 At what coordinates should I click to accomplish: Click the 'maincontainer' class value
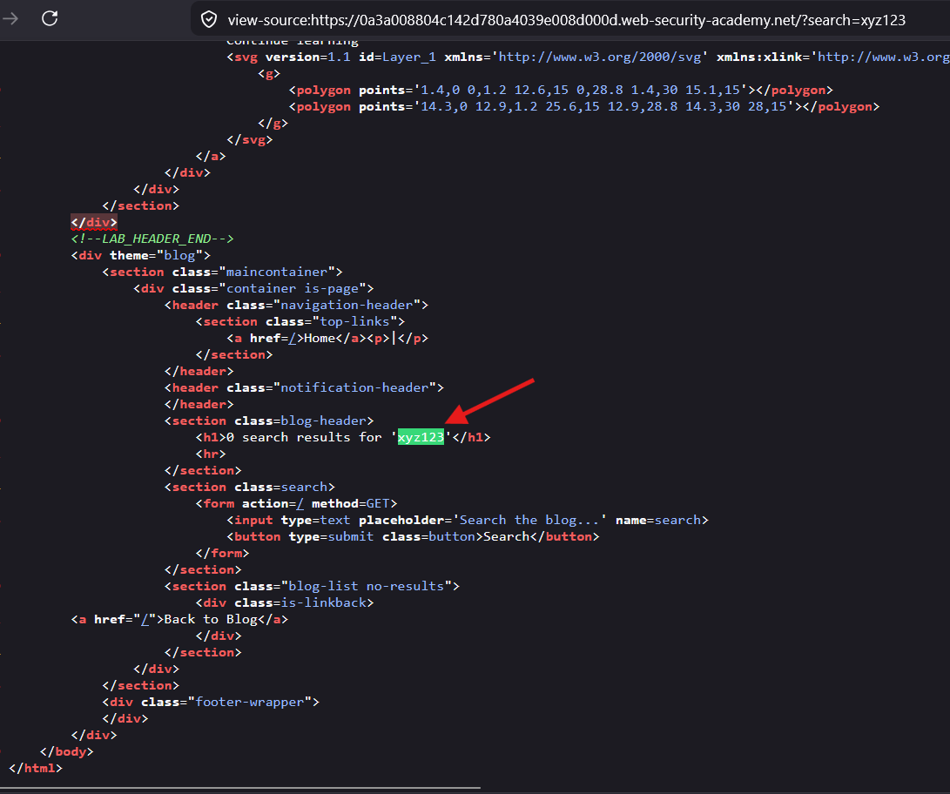click(276, 272)
